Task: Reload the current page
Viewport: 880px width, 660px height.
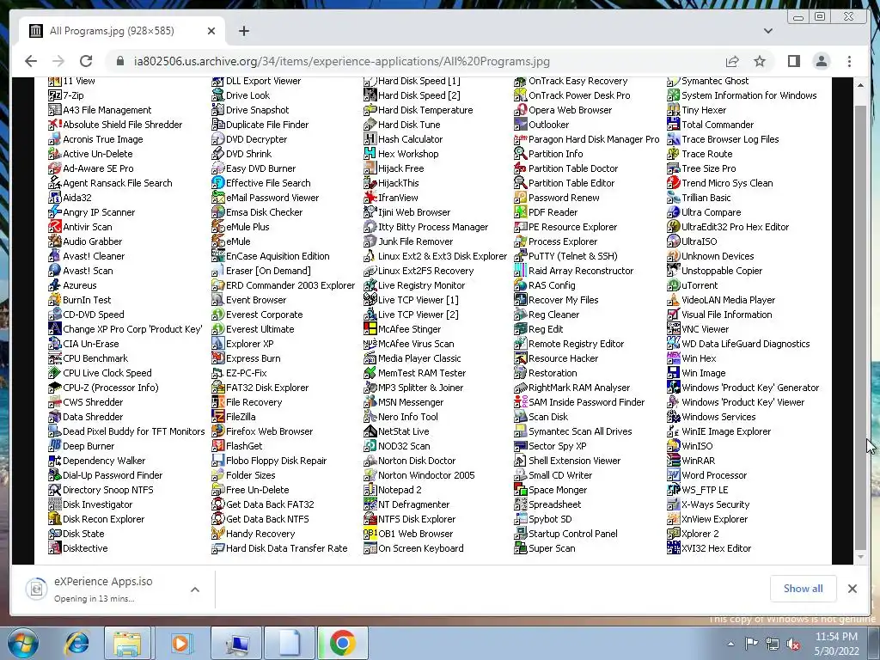Action: [x=86, y=61]
